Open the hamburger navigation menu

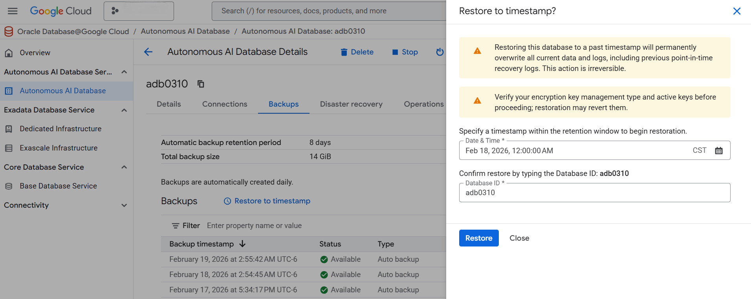coord(13,11)
